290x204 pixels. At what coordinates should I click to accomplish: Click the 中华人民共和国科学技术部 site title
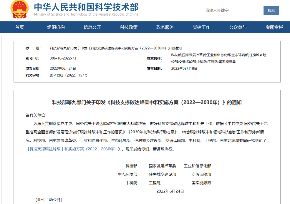coord(86,7)
